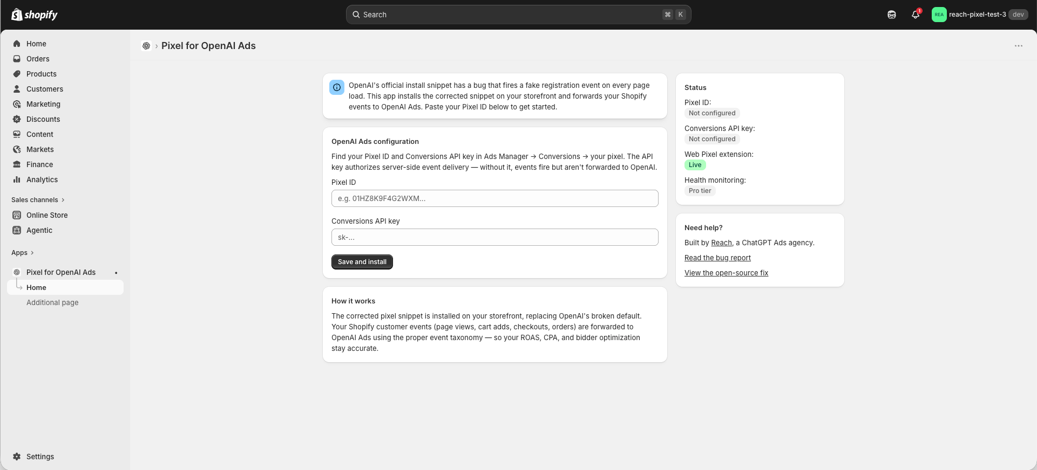Open Pixel for OpenAI Ads app in sidebar
This screenshot has width=1037, height=470.
[61, 272]
